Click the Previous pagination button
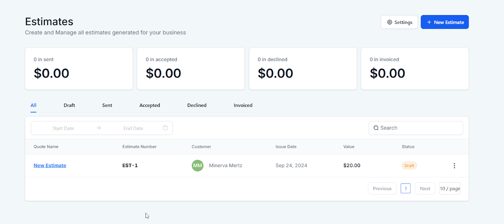The height and width of the screenshot is (224, 504). (382, 188)
